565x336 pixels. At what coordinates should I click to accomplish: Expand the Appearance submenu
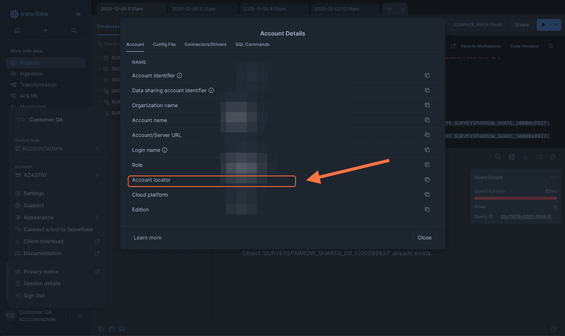[97, 217]
